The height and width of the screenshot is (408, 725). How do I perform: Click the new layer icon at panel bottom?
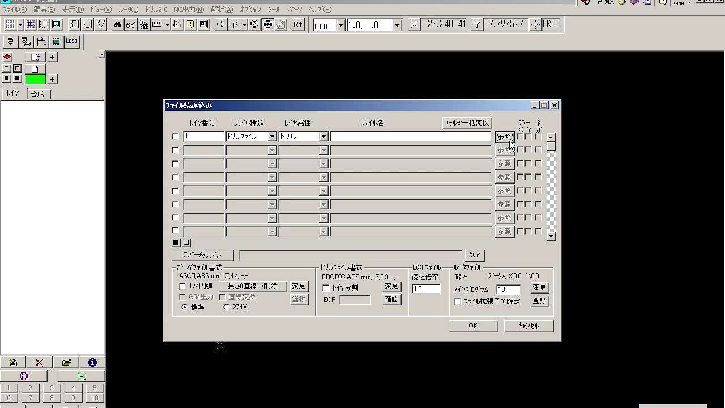coord(13,363)
